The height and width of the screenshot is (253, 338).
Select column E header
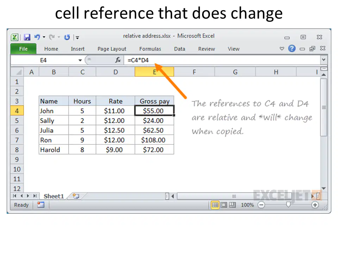click(154, 72)
